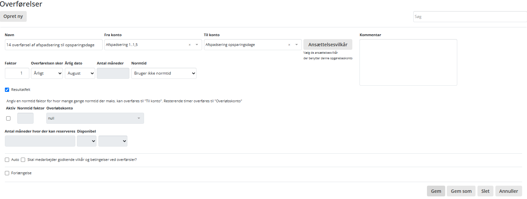Click the Gem som button

(x=461, y=191)
